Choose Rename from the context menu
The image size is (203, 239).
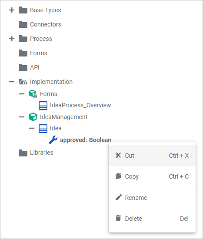[152, 198]
